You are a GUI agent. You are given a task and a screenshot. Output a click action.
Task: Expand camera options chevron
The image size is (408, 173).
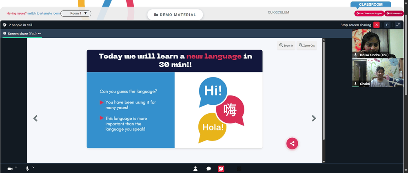pyautogui.click(x=16, y=167)
